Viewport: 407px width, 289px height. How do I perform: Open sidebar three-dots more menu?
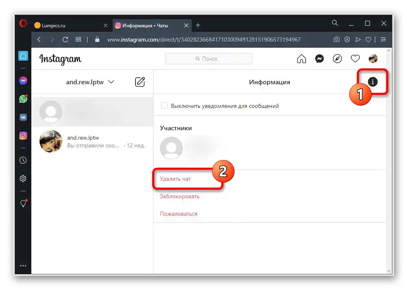(x=23, y=266)
